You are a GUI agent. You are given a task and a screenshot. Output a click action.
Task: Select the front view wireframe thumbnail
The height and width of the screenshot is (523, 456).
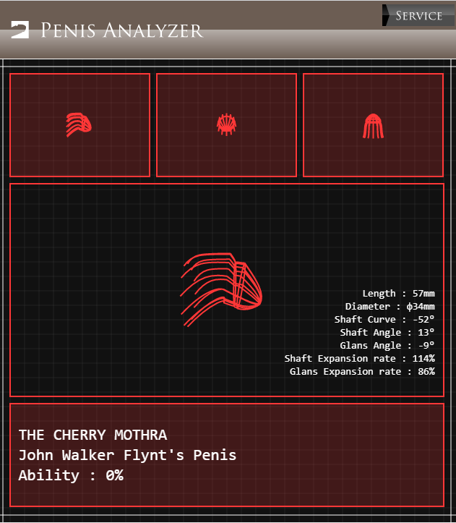(x=227, y=125)
